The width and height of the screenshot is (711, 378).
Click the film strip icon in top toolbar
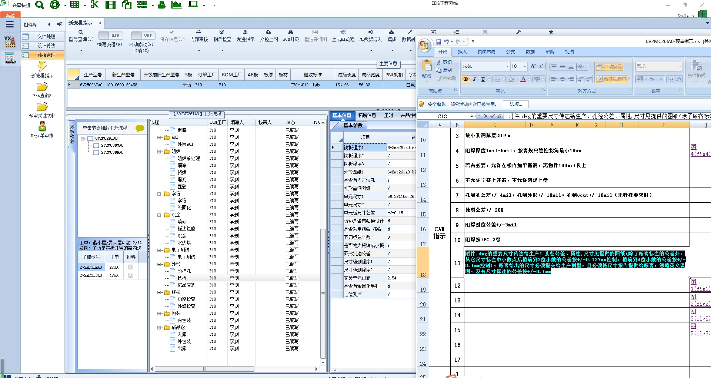110,5
